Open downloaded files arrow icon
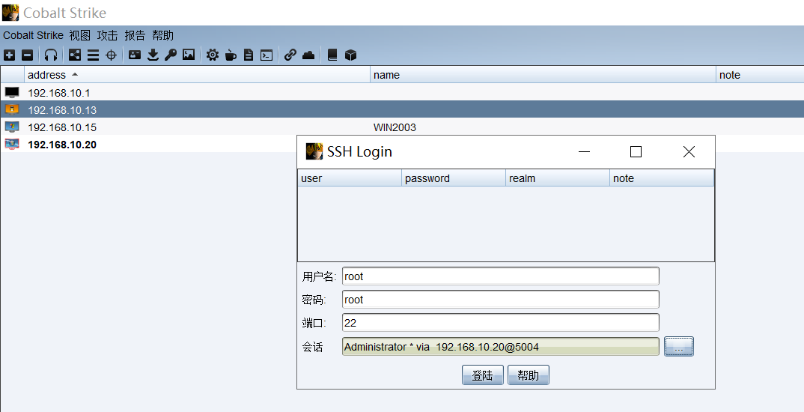Image resolution: width=804 pixels, height=412 pixels. [153, 55]
